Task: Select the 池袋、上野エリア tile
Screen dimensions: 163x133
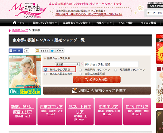Action: [80, 112]
